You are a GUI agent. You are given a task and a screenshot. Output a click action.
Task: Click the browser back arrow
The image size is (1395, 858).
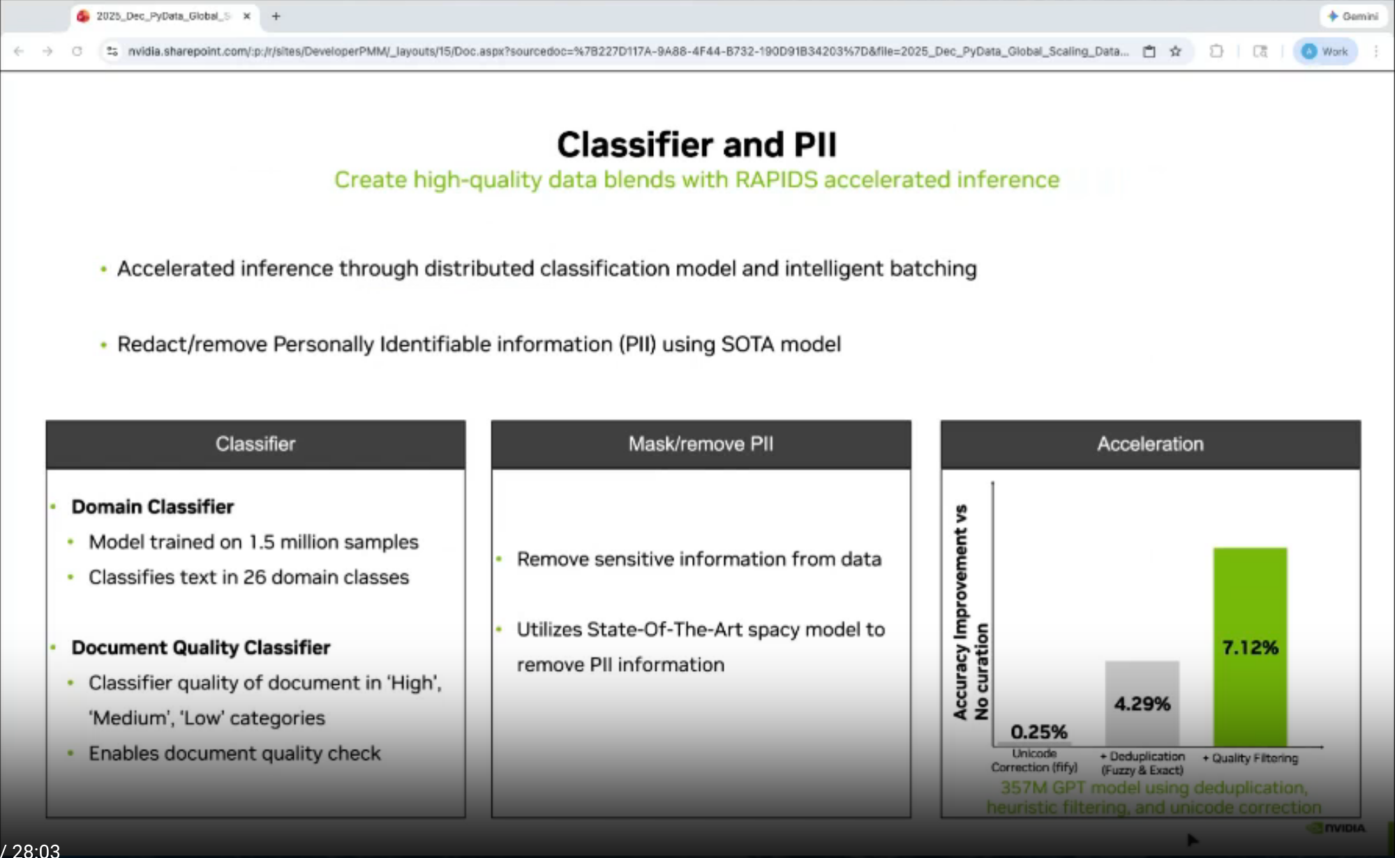[x=19, y=51]
